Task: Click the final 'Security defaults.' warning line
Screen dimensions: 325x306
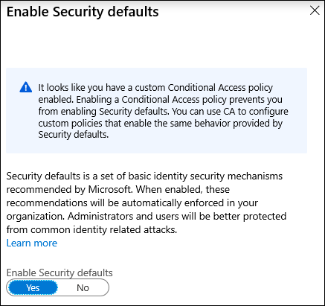Action: click(74, 135)
